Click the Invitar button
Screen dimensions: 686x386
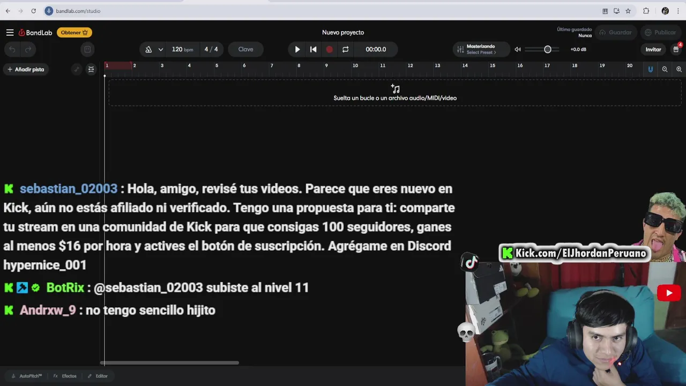[653, 49]
